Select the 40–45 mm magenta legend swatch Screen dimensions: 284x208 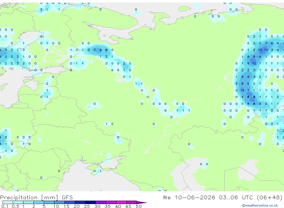(x=121, y=202)
